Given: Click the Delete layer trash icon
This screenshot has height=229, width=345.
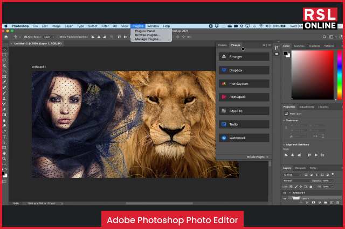Looking at the screenshot, I should coord(337,203).
